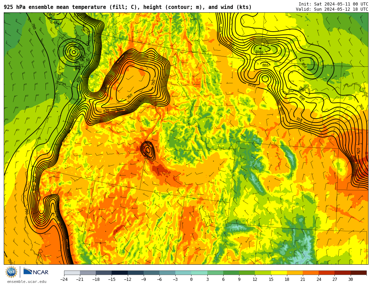The width and height of the screenshot is (372, 286).
Task: Click the Valid: Sun 2024-05-12 18 UTC text
Action: (332, 9)
